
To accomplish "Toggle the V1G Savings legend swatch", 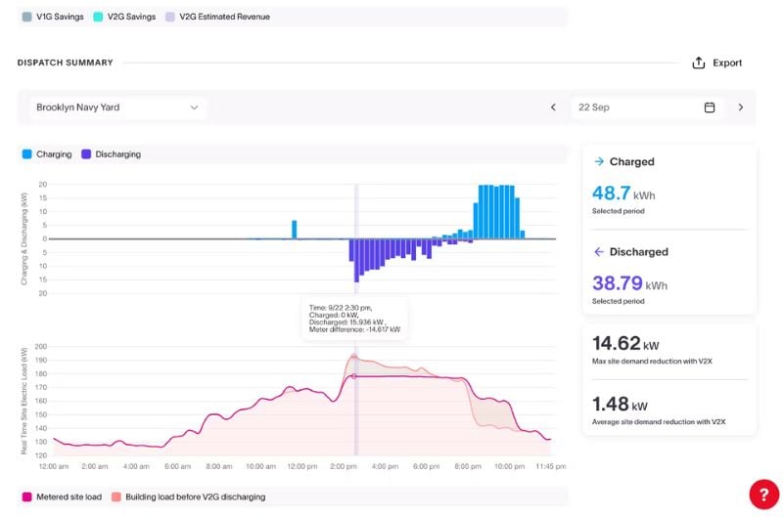I will [27, 17].
